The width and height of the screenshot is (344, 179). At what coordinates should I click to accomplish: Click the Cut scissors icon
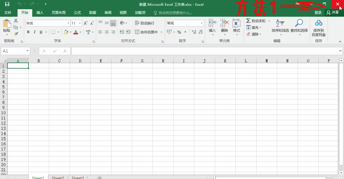click(16, 21)
